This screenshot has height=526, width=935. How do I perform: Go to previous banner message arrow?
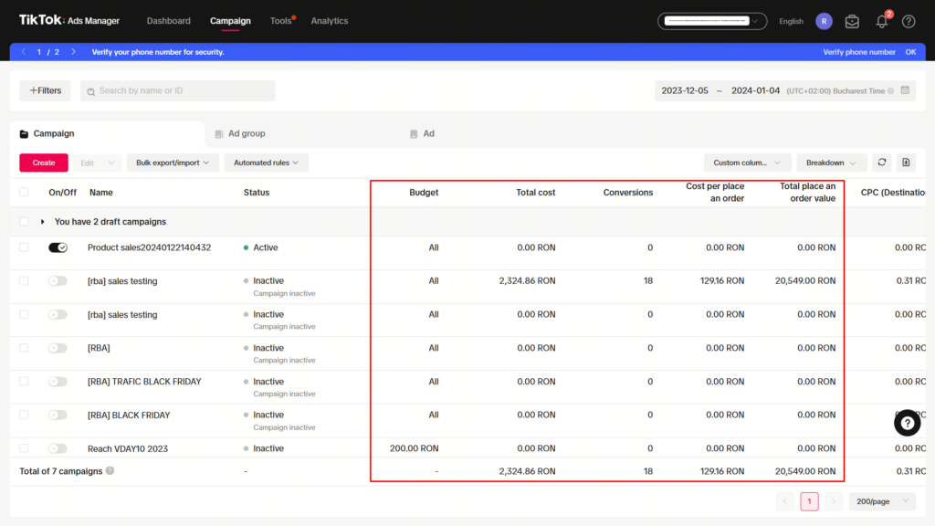(x=24, y=52)
